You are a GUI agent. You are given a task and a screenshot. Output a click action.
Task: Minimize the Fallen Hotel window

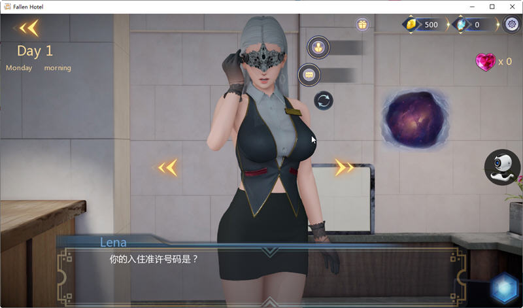[472, 7]
